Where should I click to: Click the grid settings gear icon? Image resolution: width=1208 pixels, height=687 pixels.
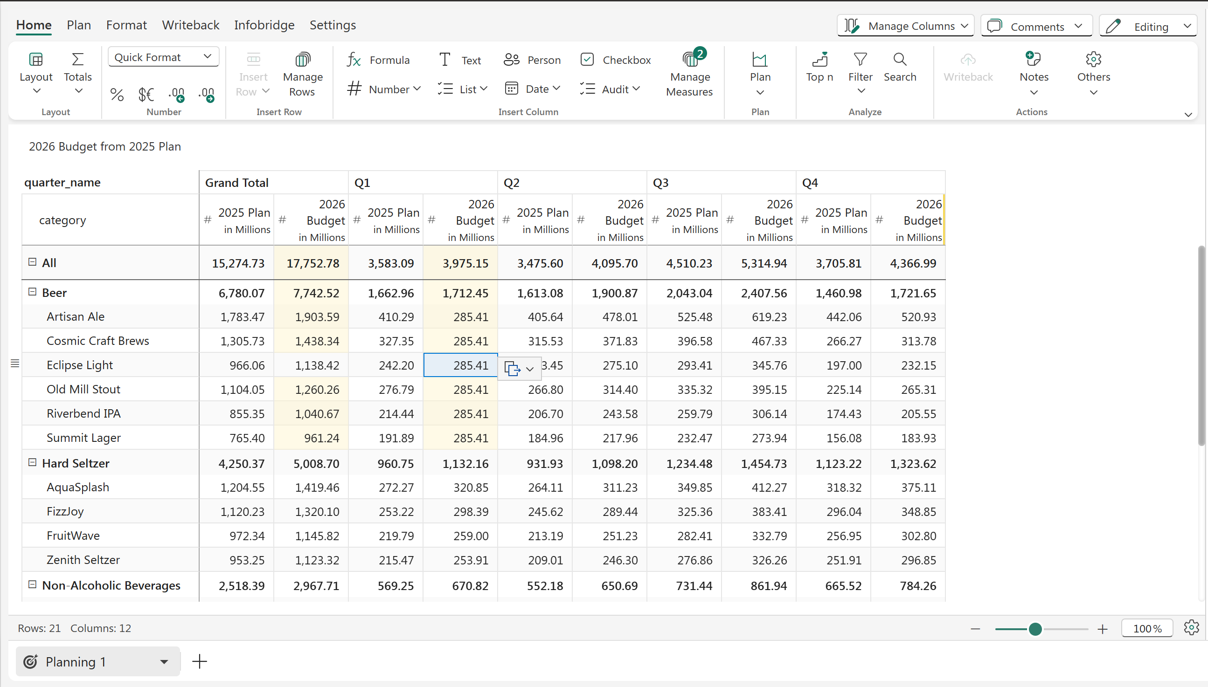pyautogui.click(x=1191, y=627)
